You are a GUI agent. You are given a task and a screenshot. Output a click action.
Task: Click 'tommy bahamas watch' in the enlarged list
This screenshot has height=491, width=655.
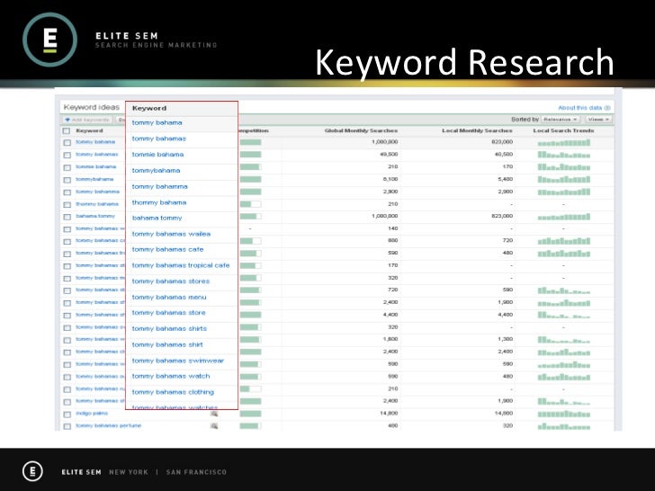[x=171, y=376]
